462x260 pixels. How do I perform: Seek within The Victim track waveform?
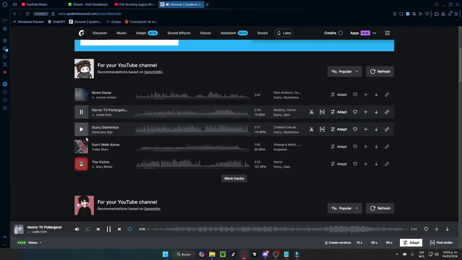tap(193, 164)
